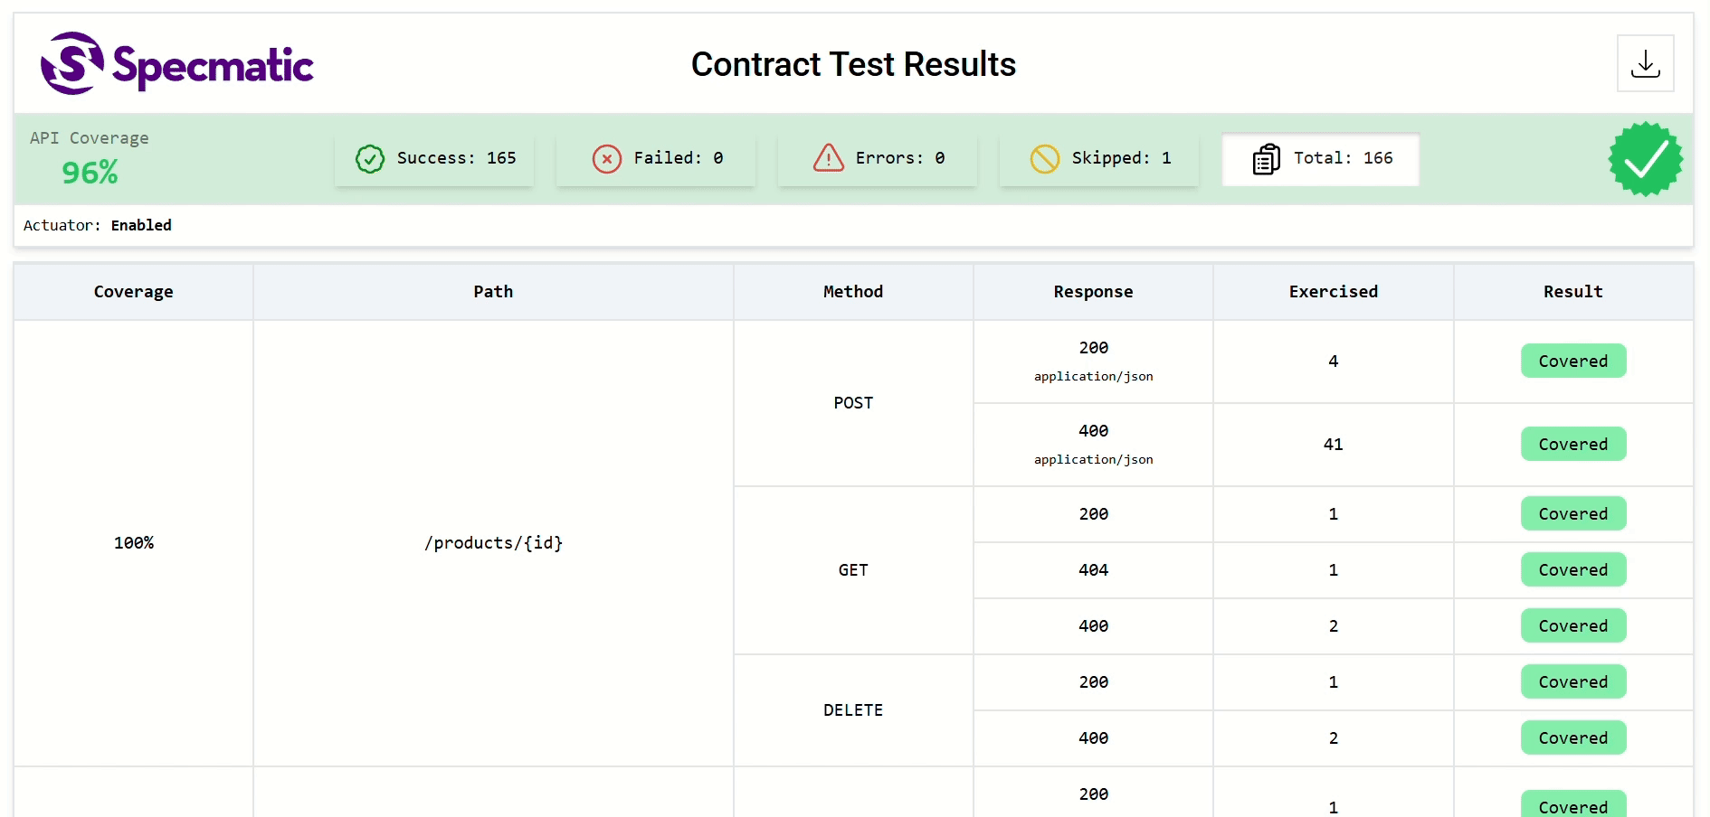
Task: Click the total clipboard icon
Action: point(1266,159)
